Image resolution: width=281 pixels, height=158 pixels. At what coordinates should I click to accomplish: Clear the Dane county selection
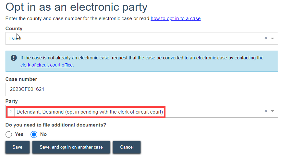(266, 38)
